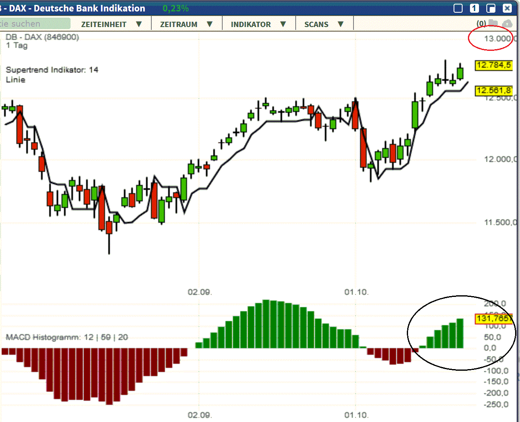The width and height of the screenshot is (520, 422).
Task: Click the 01.10. date below MACD histogram
Action: [x=356, y=415]
